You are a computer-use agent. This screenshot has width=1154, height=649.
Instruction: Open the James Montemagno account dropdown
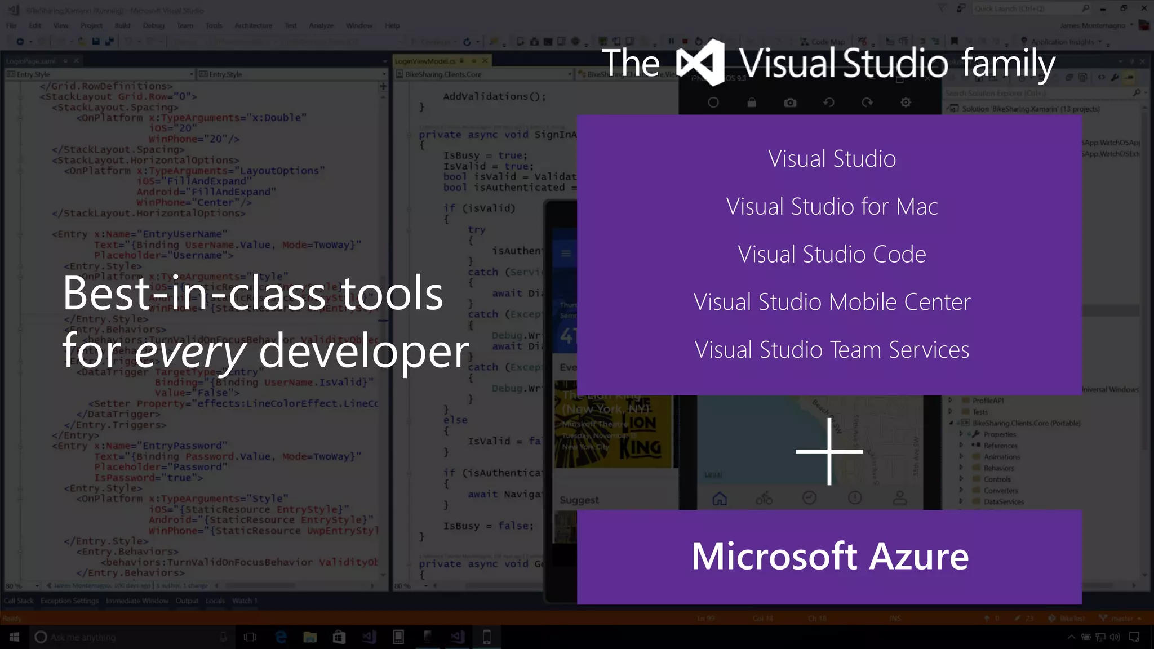1095,25
